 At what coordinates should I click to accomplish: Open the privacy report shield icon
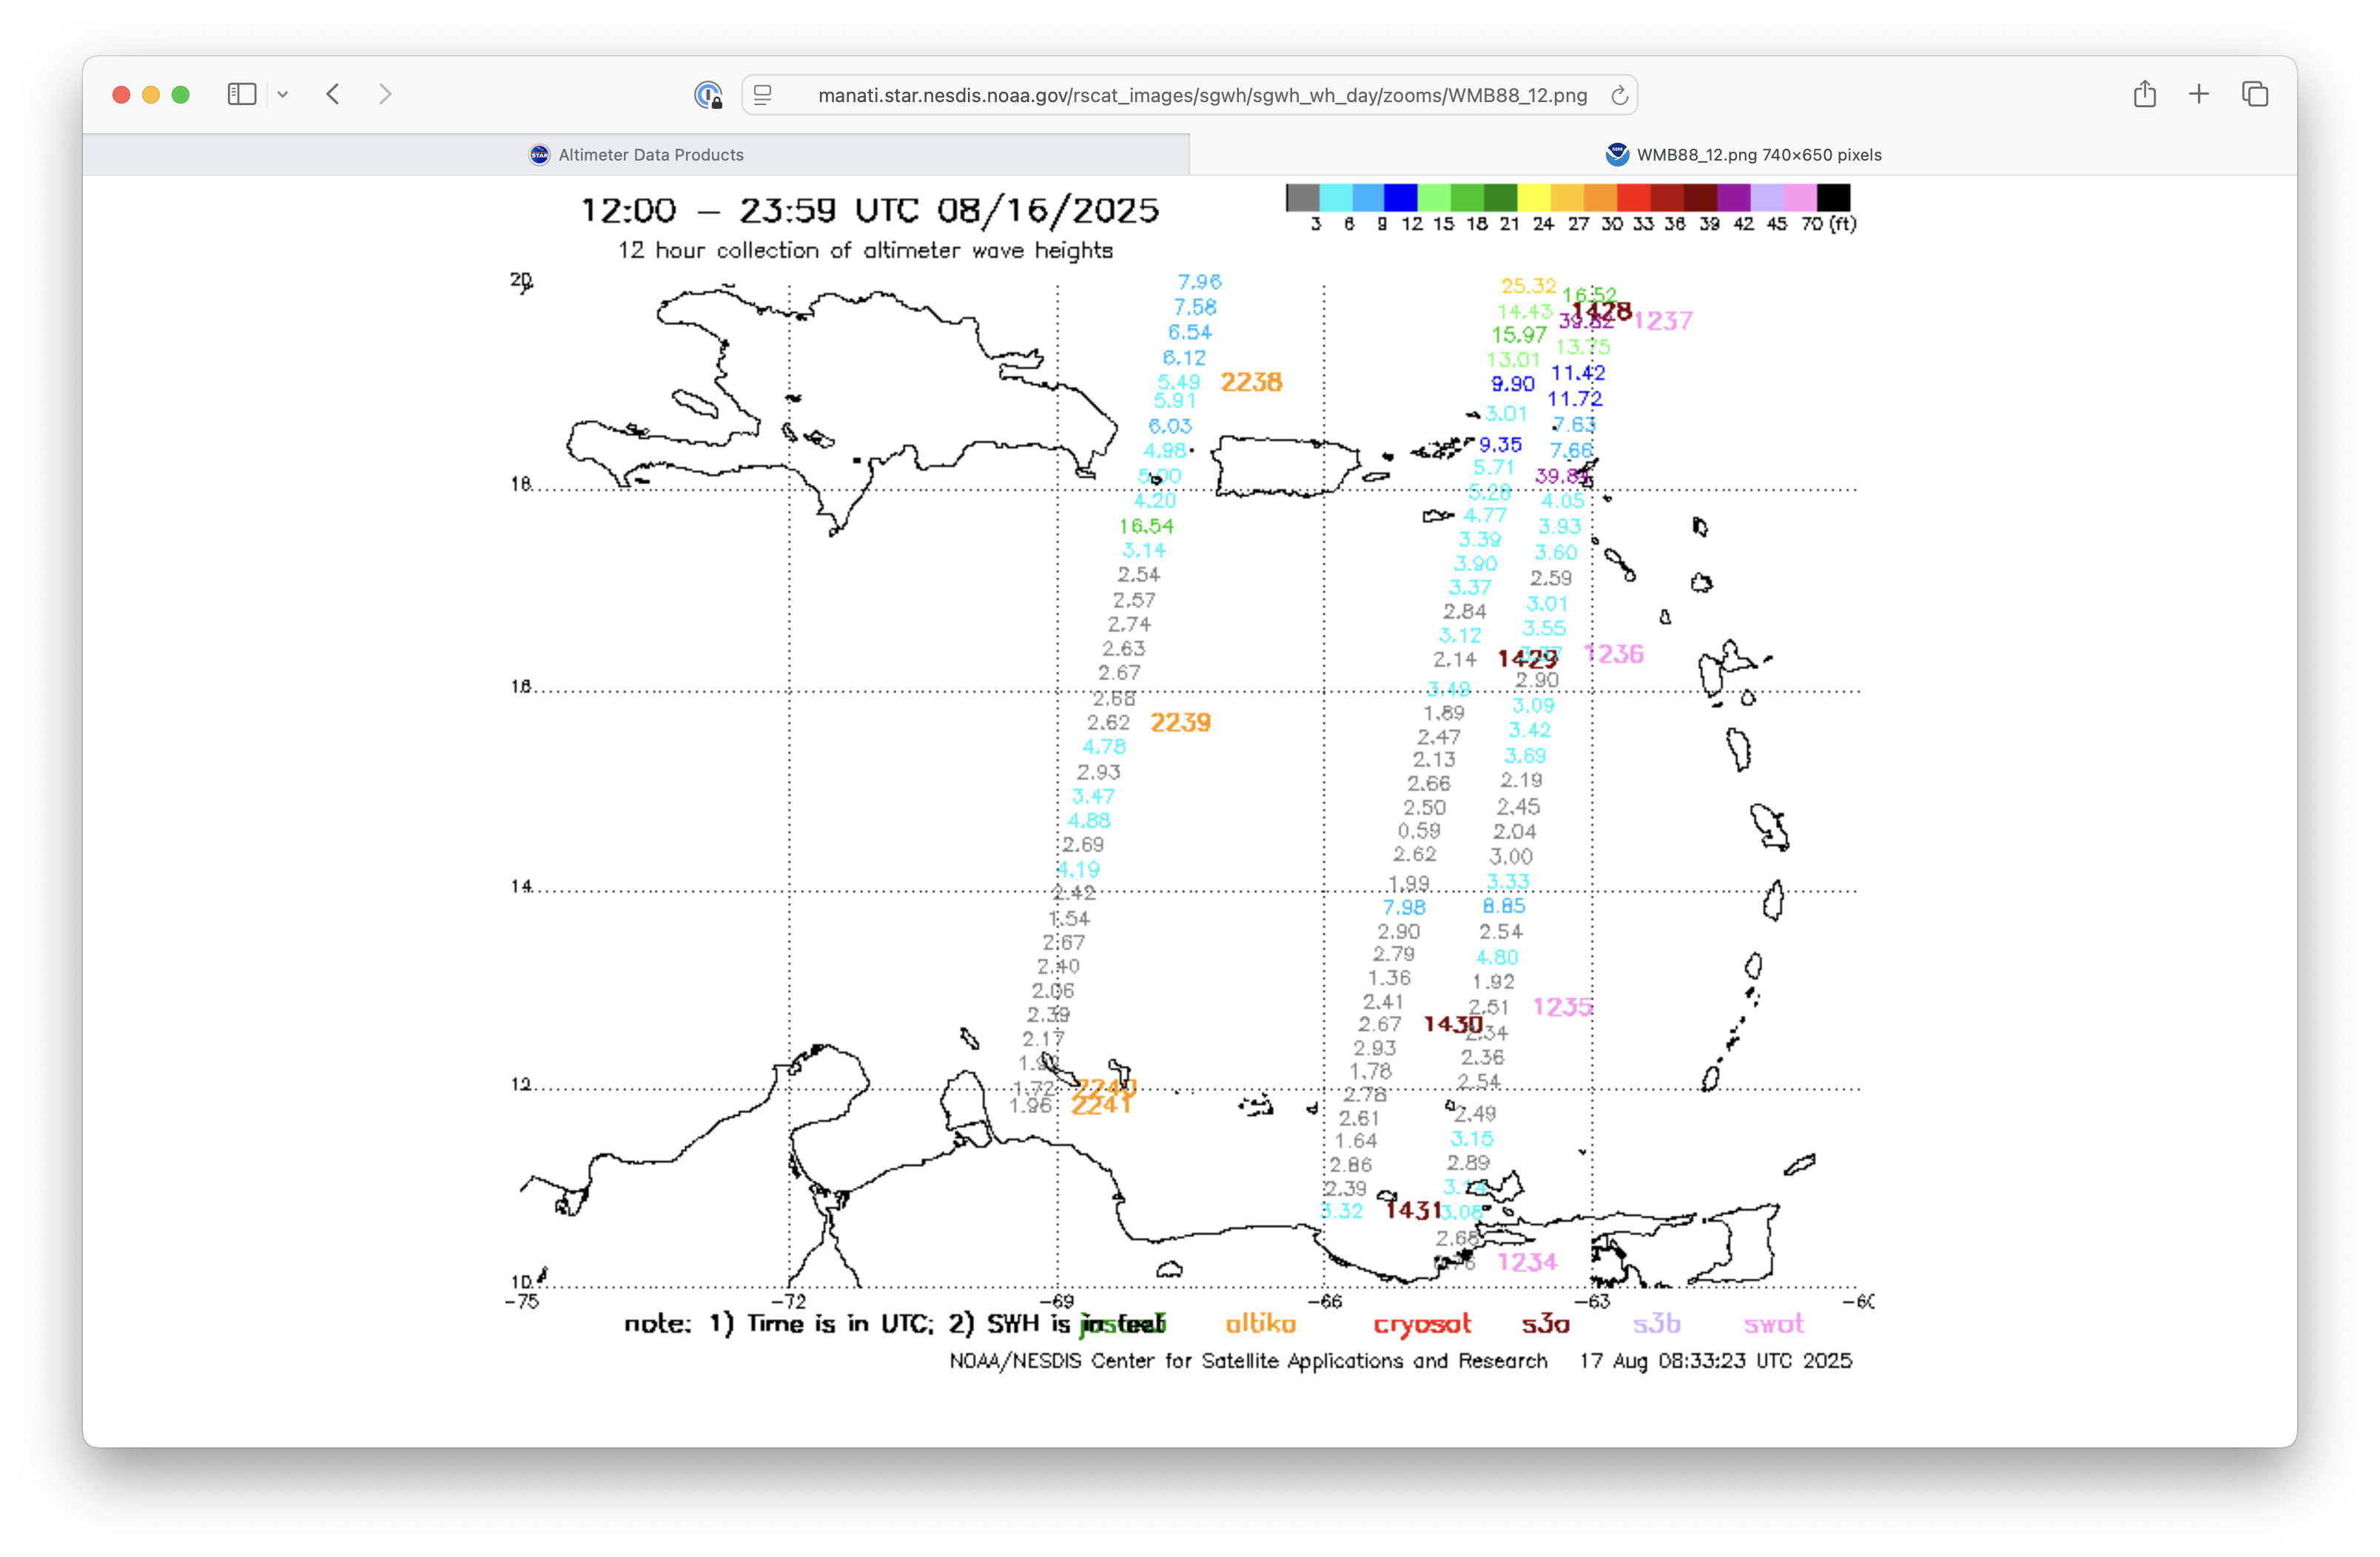point(708,95)
